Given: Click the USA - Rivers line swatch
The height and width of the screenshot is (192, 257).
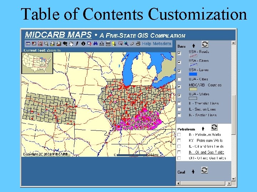Looking at the screenshot, I should click(193, 65).
